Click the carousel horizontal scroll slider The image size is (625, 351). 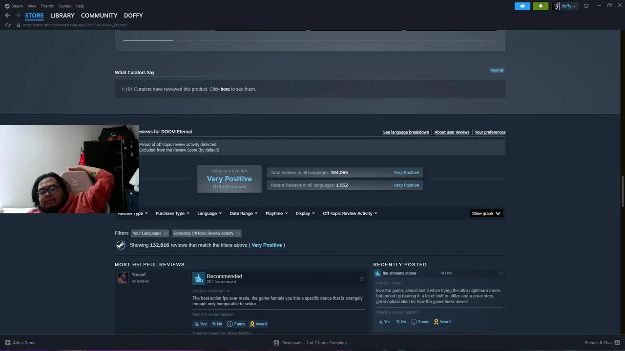tap(148, 40)
